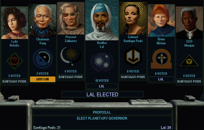Screen dimensions: 204x130
Task: Select Colonel Santiago's Spartan hexagon emblem
Action: (133, 57)
